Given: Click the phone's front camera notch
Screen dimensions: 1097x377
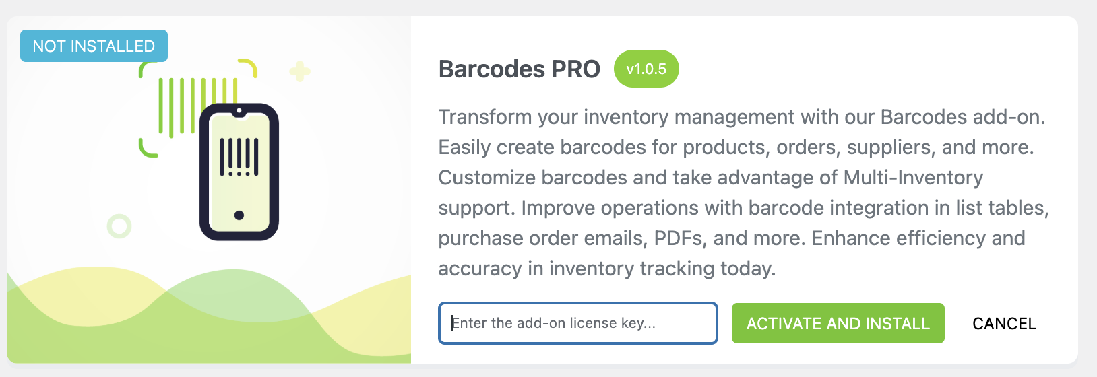Looking at the screenshot, I should (239, 111).
